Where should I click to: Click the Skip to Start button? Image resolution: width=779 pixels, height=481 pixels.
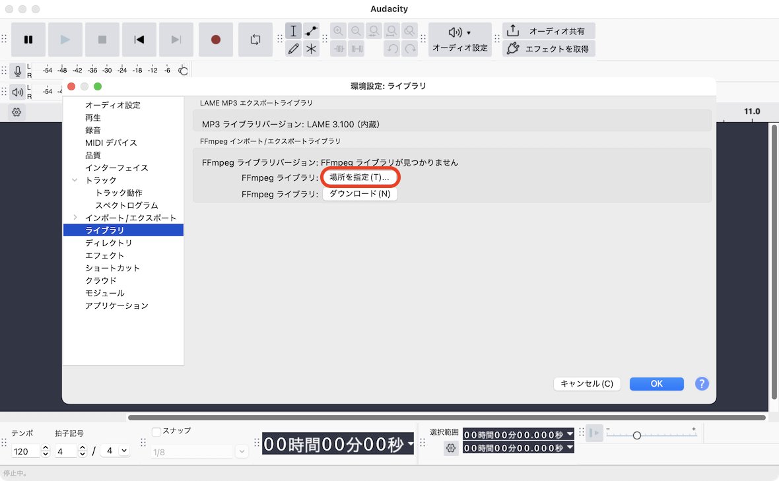(139, 40)
